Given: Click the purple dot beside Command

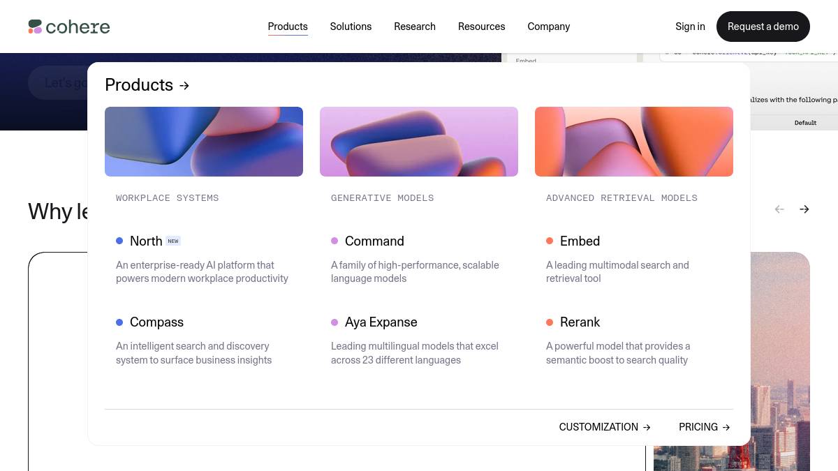Looking at the screenshot, I should (335, 241).
